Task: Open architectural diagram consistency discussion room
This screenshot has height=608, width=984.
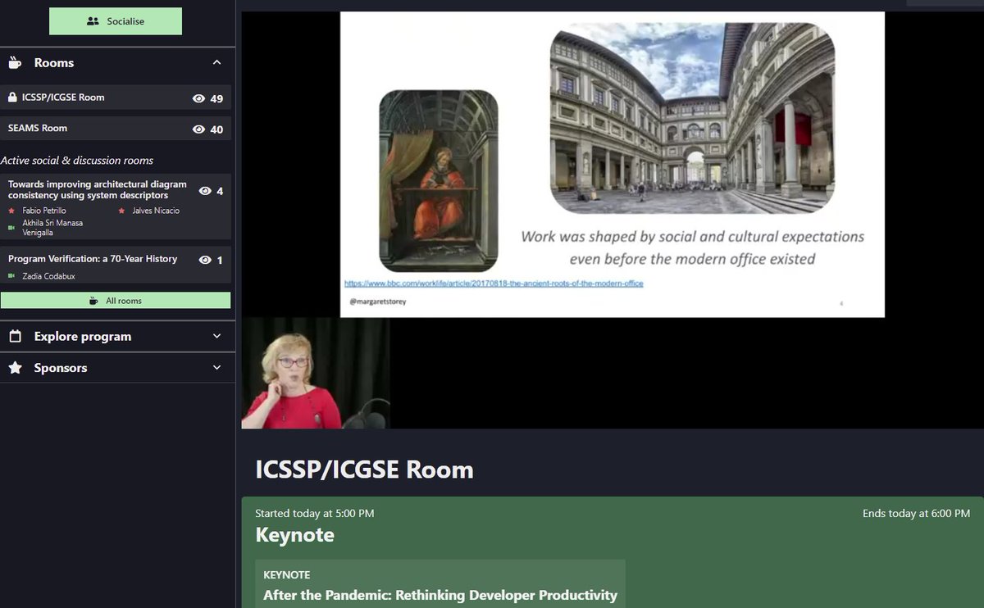Action: click(x=116, y=206)
